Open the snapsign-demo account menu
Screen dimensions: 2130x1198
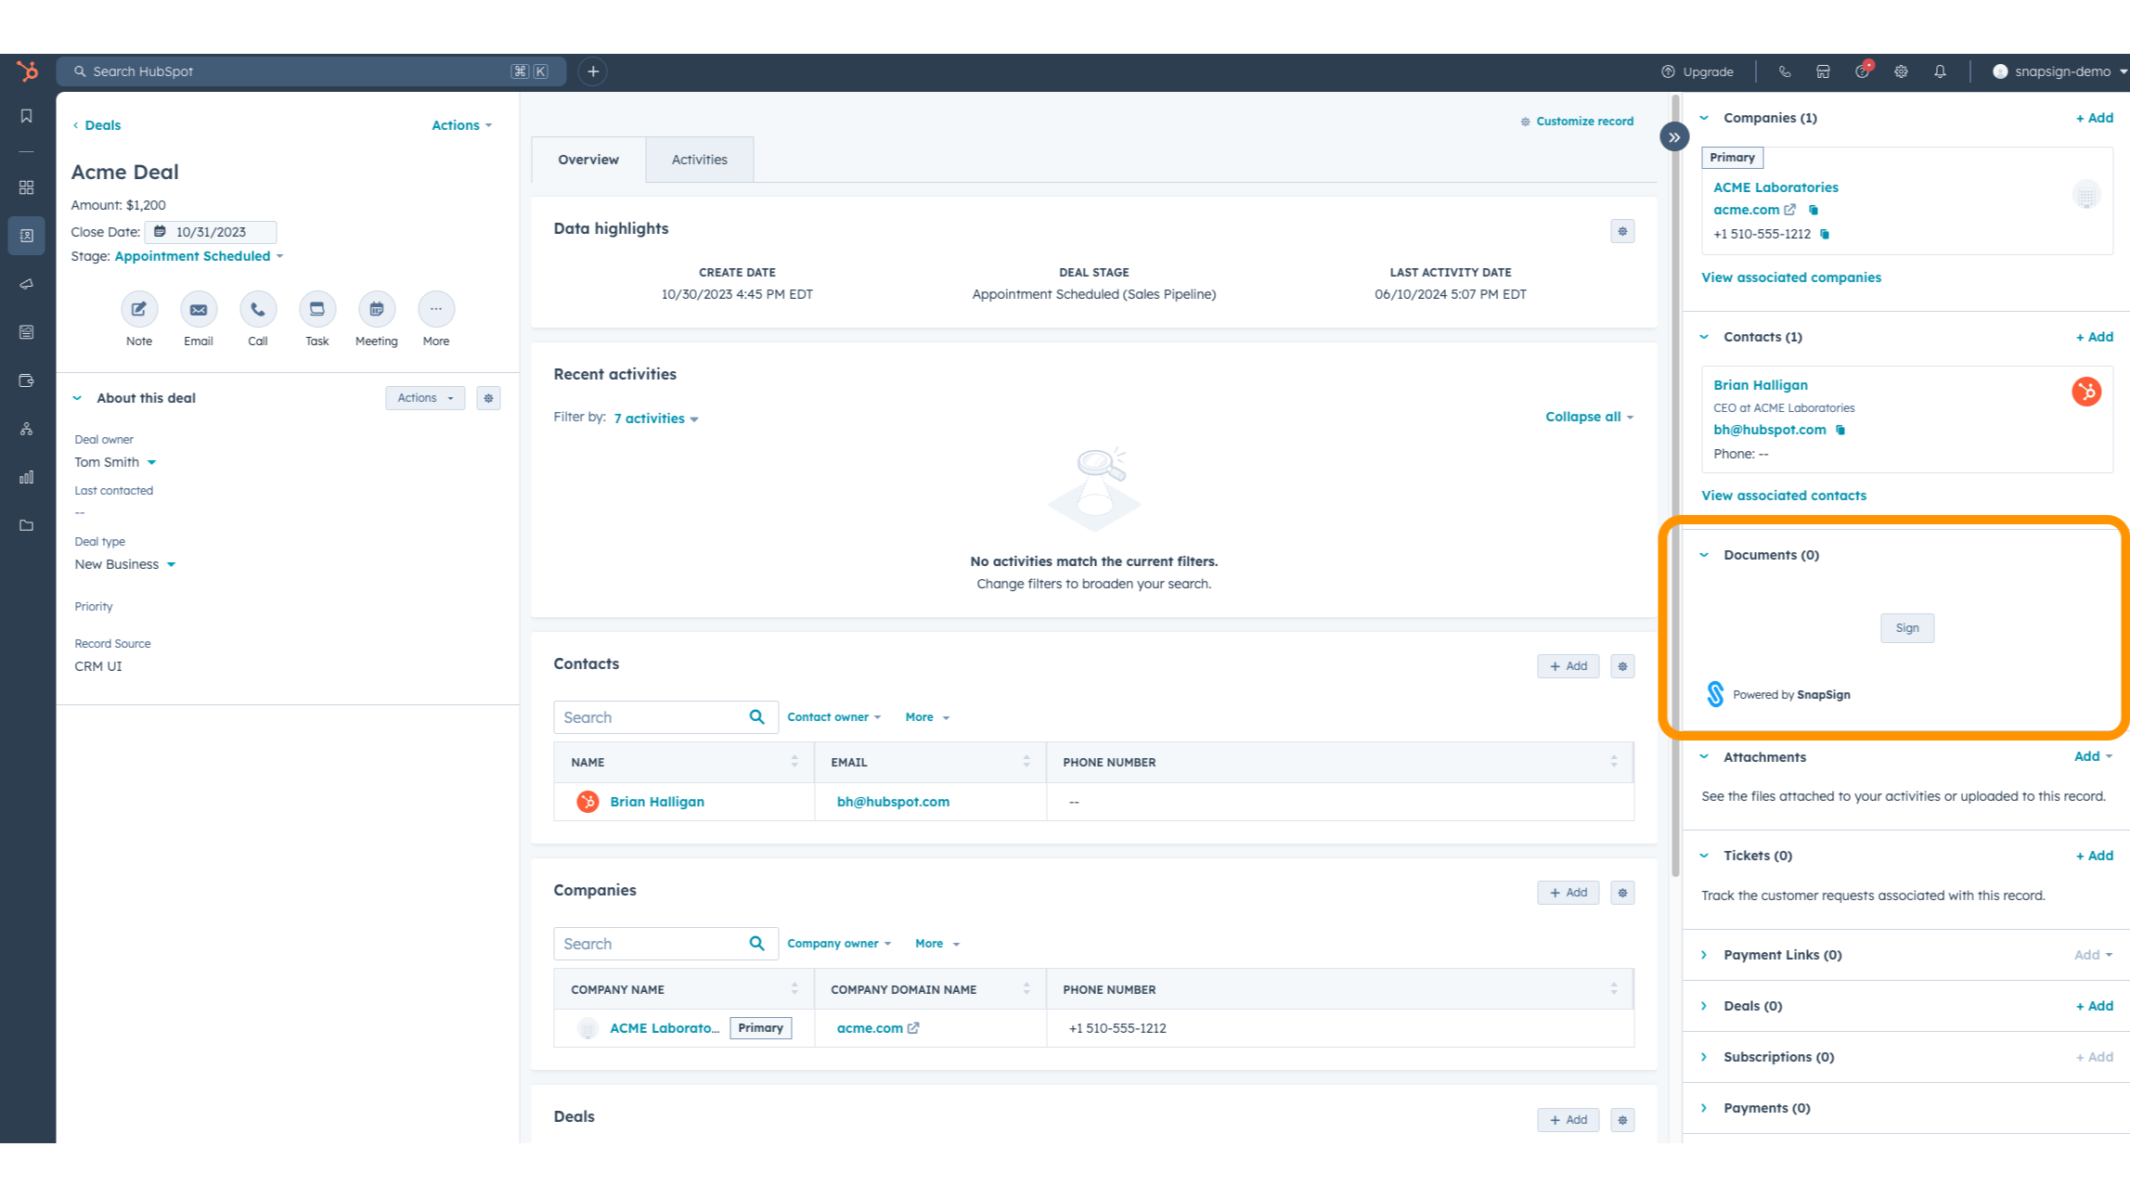coord(2059,71)
